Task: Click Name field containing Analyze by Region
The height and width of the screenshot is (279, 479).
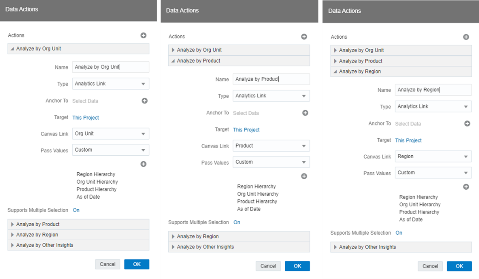Action: 433,90
